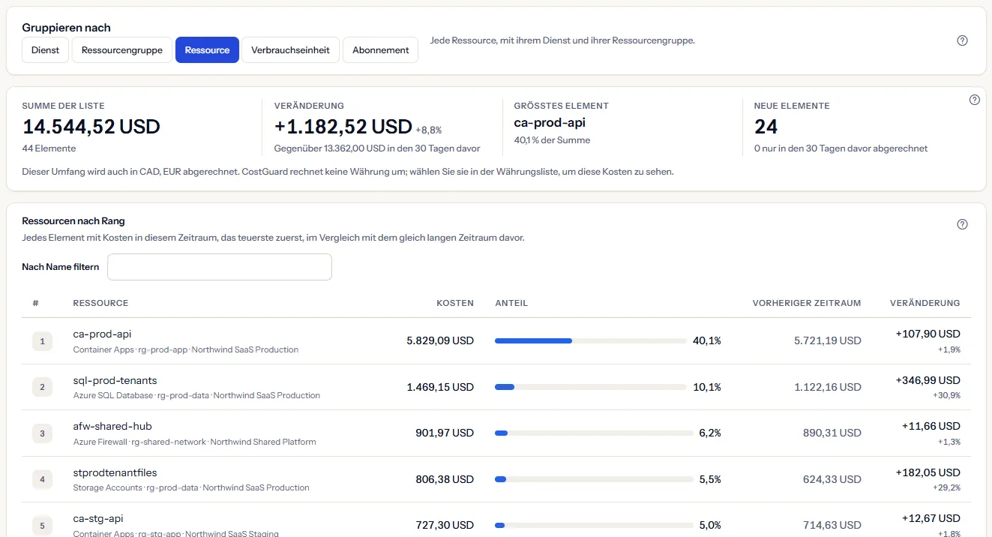This screenshot has height=537, width=992.
Task: Click ca-prod-api under GRÖSSTES ELEMENT
Action: [550, 123]
